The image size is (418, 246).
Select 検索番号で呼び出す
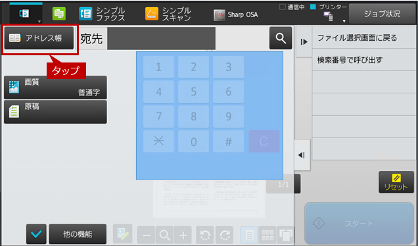(x=364, y=60)
